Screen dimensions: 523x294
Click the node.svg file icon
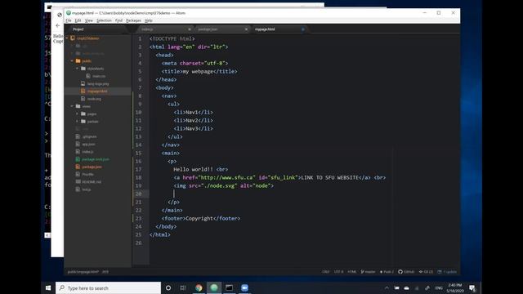(83, 99)
